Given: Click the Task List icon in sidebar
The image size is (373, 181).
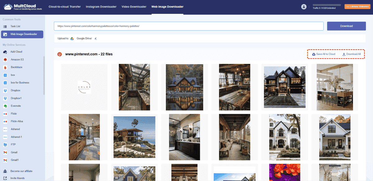Looking at the screenshot, I should coord(5,26).
